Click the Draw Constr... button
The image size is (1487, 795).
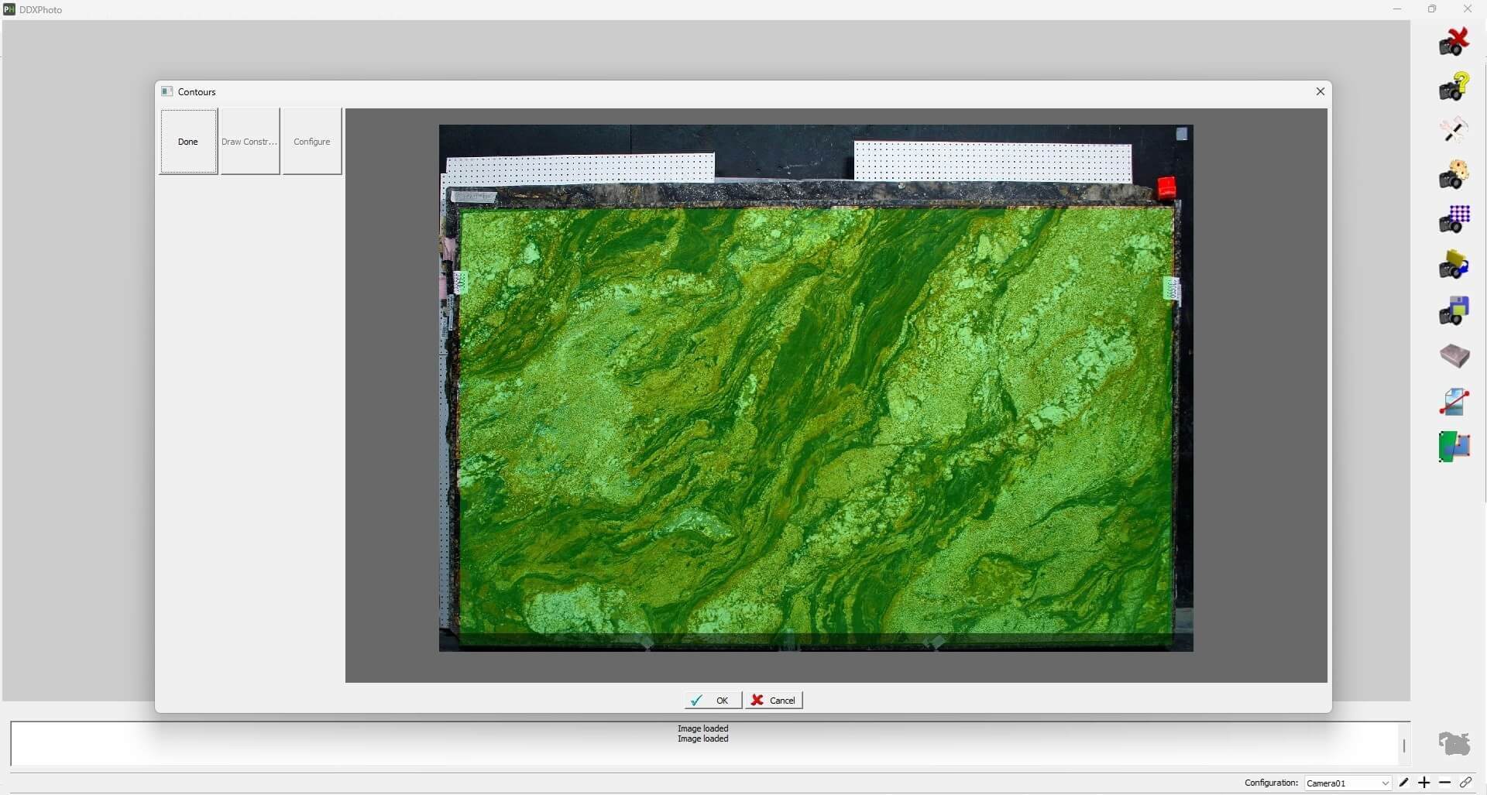coord(249,142)
